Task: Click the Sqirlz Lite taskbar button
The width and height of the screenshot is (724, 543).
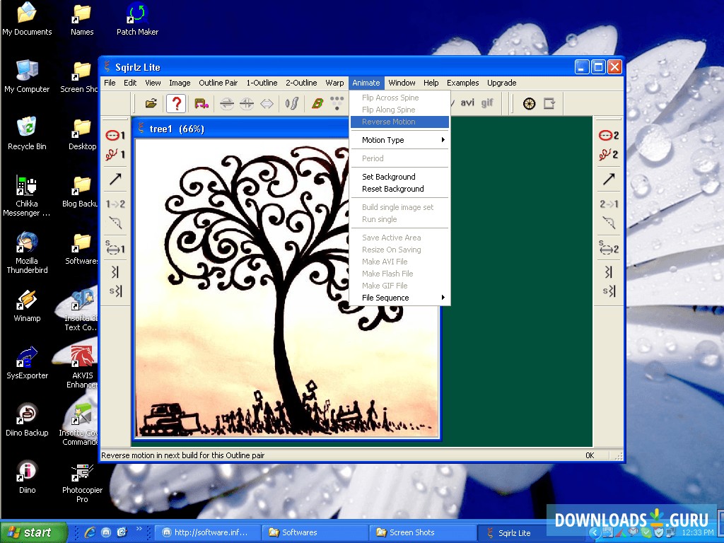Action: click(x=530, y=532)
